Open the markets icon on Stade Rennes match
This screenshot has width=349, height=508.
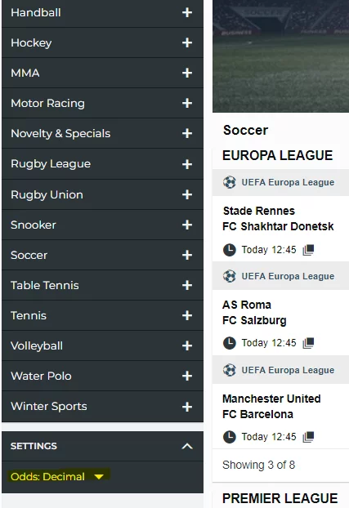tap(308, 250)
